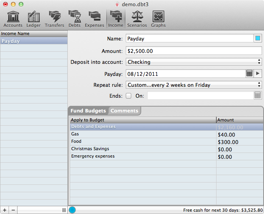This screenshot has width=264, height=214.
Task: Enable the Ends checkbox
Action: (128, 96)
